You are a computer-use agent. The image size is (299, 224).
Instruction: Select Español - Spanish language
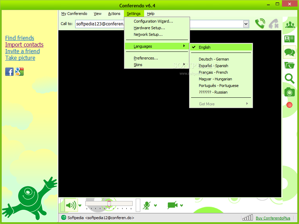(221, 66)
